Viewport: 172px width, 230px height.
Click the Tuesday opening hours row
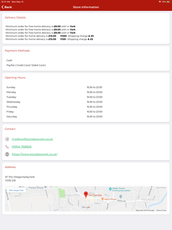click(x=86, y=97)
